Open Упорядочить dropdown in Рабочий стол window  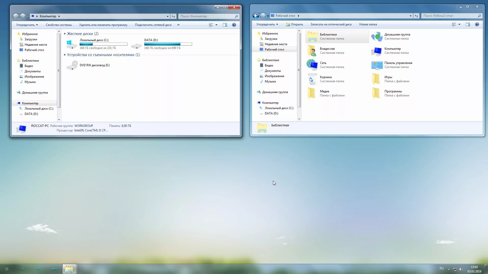[267, 24]
